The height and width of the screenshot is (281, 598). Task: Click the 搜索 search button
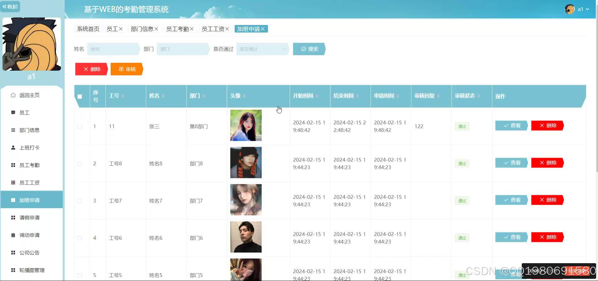[x=309, y=49]
